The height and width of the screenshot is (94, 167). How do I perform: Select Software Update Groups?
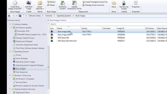(25, 38)
